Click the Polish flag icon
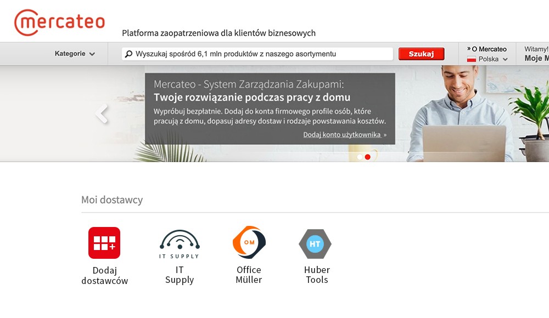Screen dimensions: 549x318 (471, 59)
